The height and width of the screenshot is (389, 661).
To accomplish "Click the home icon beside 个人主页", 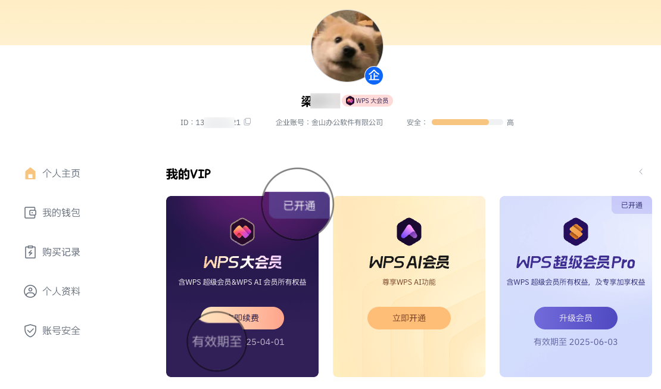I will pos(30,173).
